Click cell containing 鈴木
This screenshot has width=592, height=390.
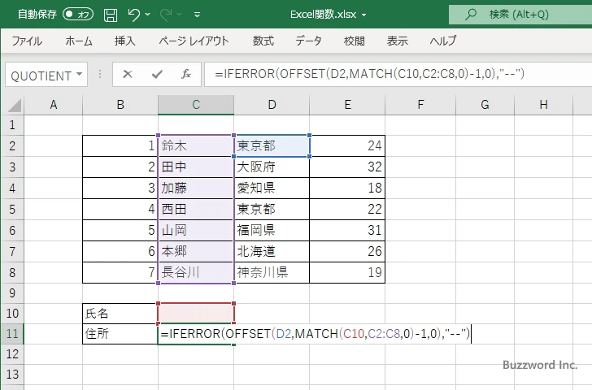click(196, 145)
